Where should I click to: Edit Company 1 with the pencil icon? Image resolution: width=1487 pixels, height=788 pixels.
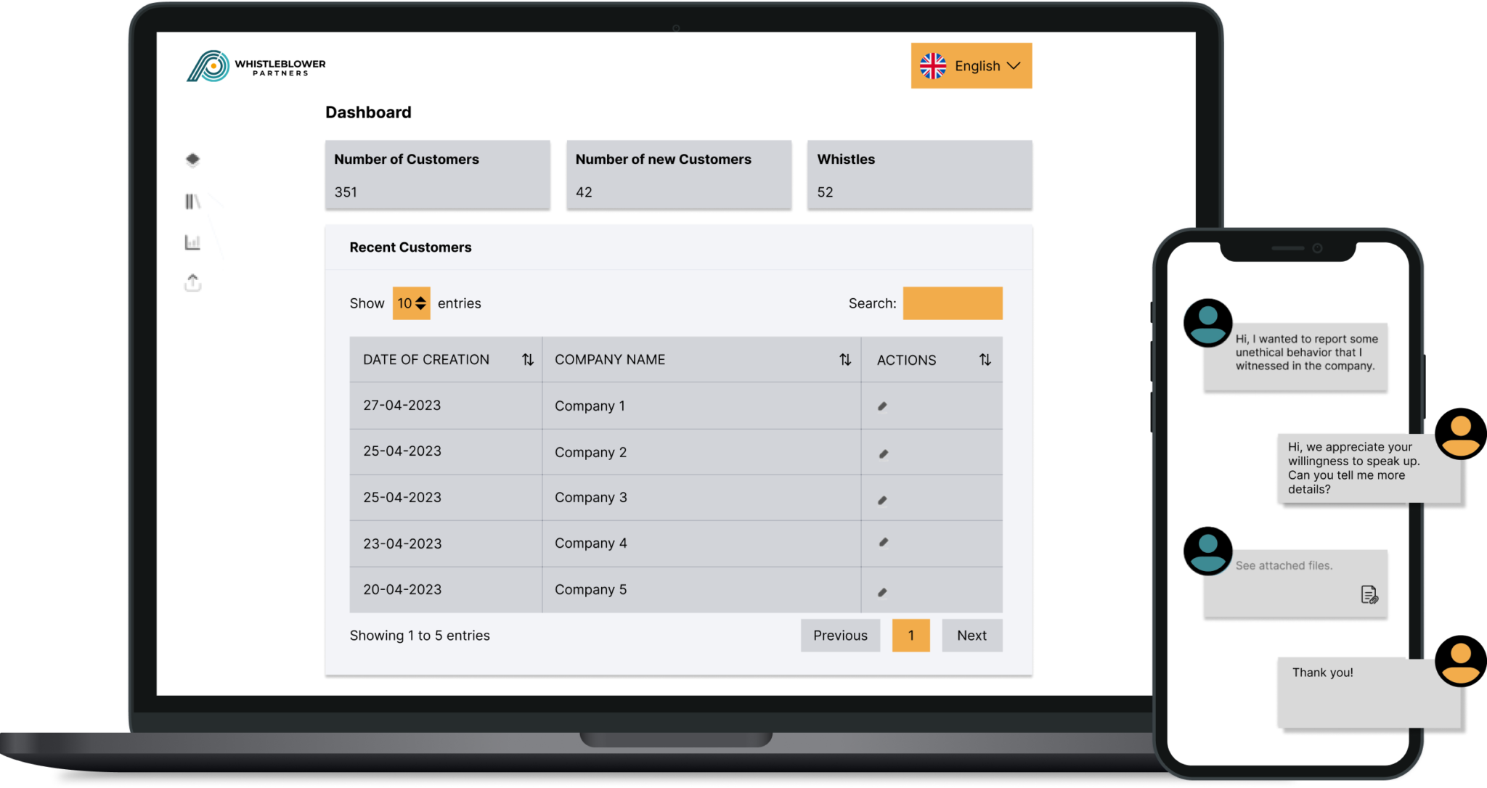coord(882,406)
